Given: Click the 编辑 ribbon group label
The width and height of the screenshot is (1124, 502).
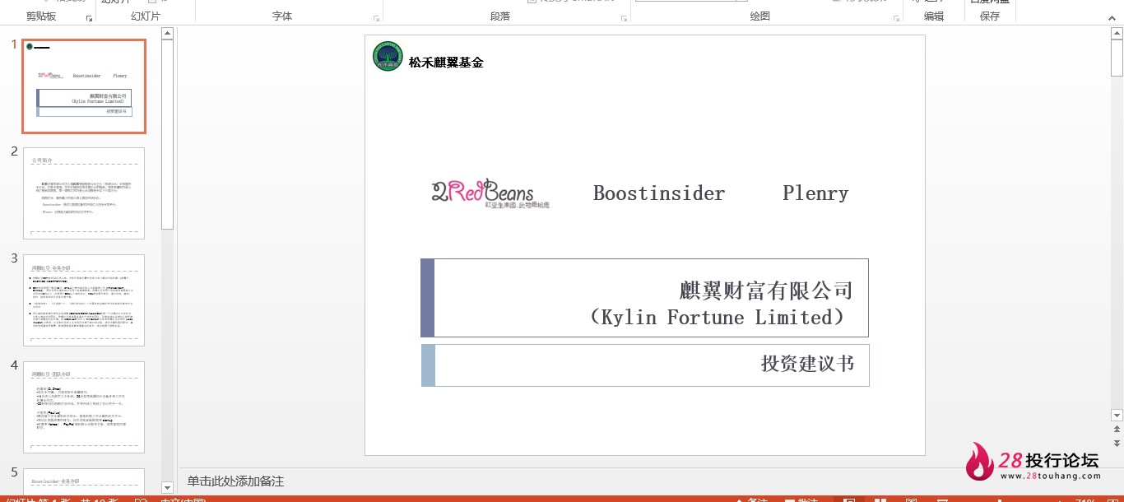Looking at the screenshot, I should point(933,16).
